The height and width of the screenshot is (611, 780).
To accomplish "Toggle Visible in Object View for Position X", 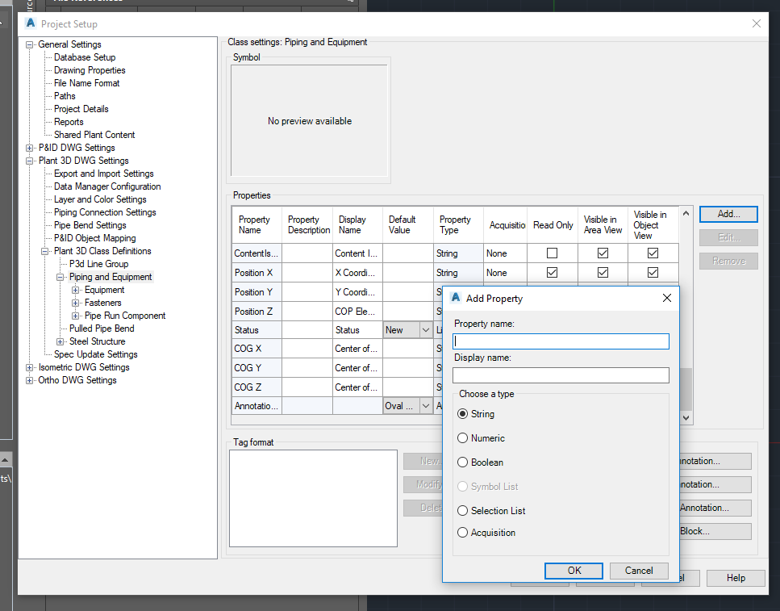I will (653, 273).
